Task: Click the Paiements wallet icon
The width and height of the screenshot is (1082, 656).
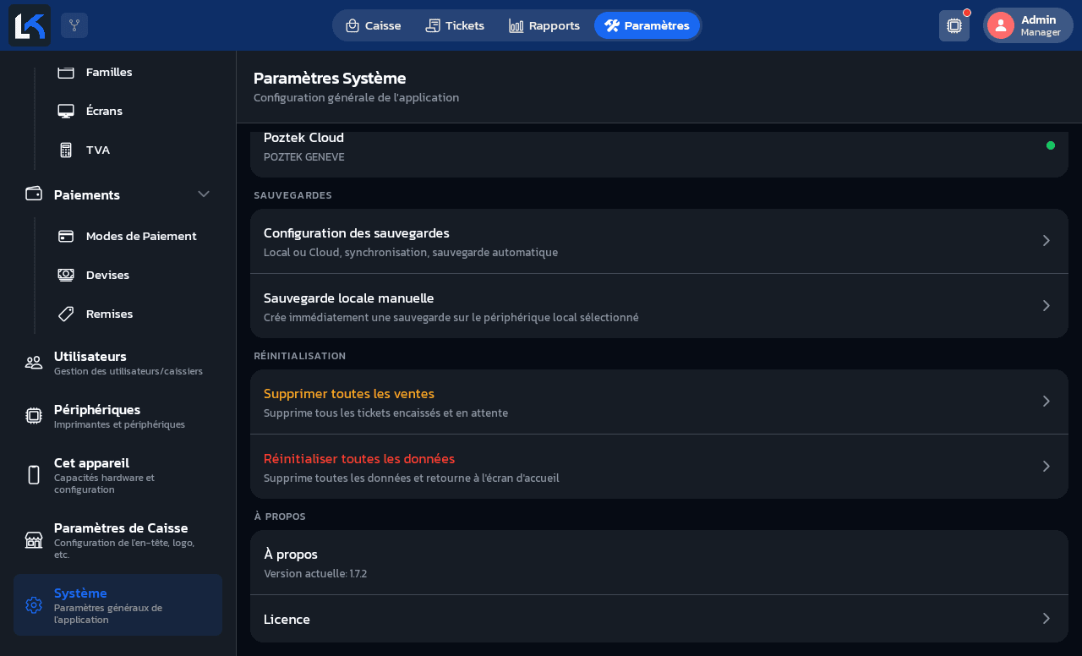Action: coord(34,194)
